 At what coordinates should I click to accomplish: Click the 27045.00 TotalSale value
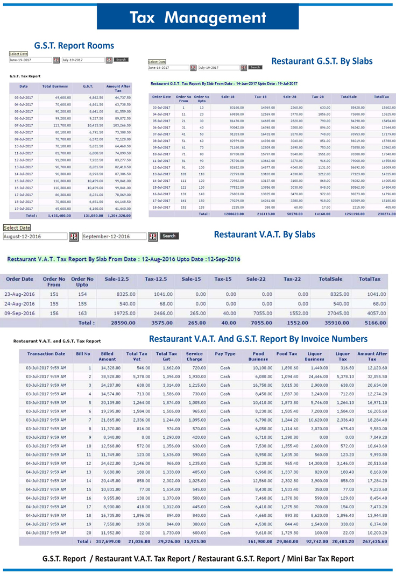(x=338, y=314)
